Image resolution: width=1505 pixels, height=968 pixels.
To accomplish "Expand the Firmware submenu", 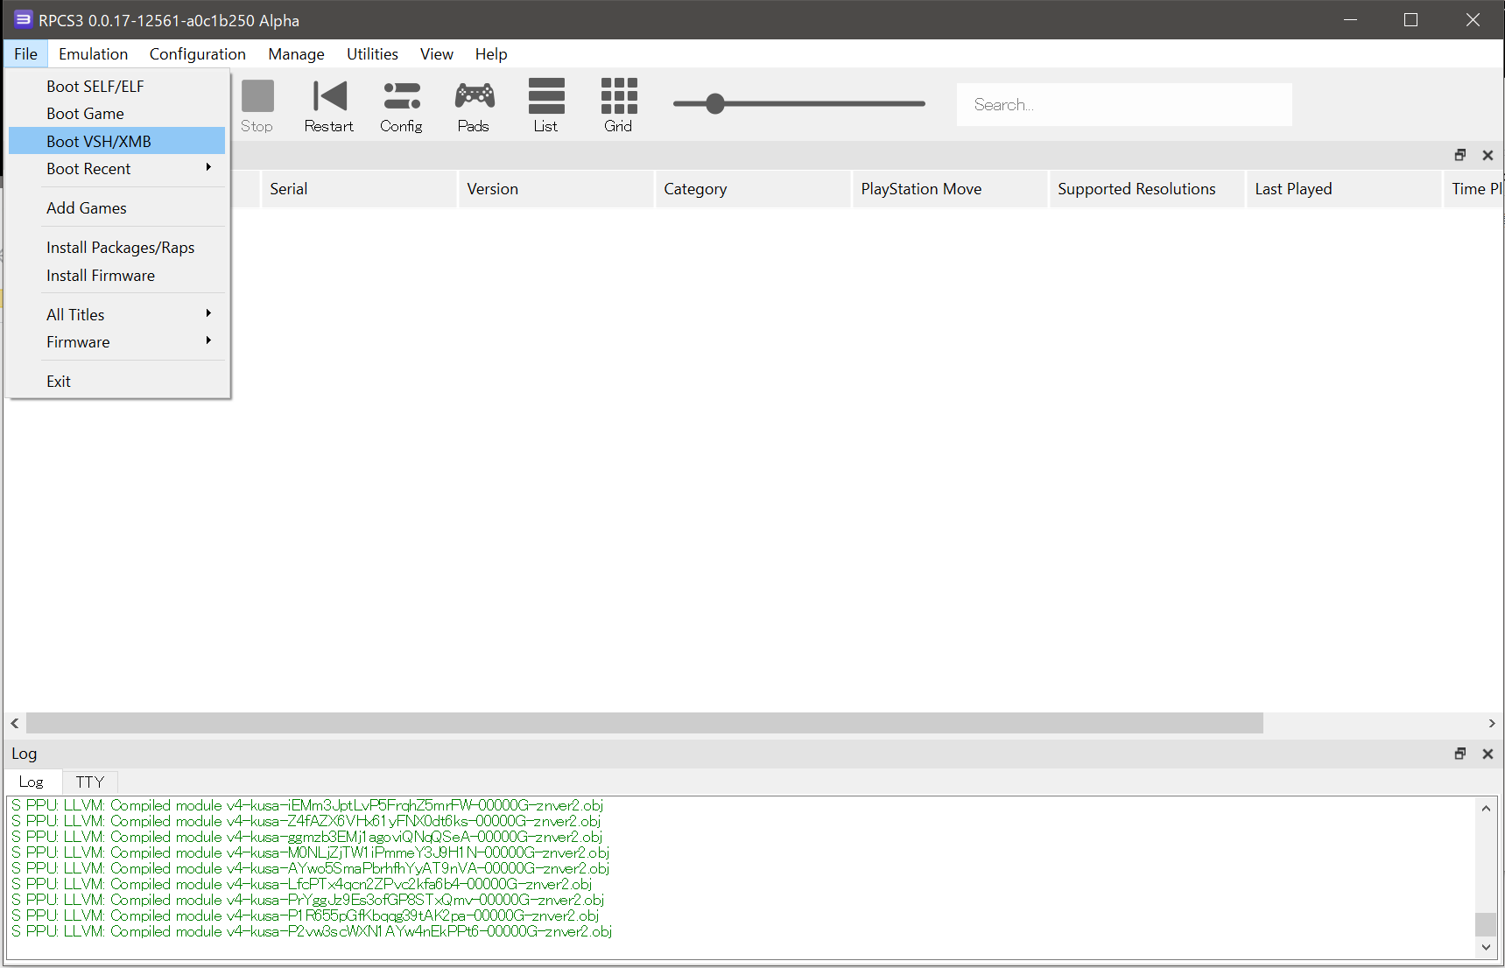I will click(117, 341).
